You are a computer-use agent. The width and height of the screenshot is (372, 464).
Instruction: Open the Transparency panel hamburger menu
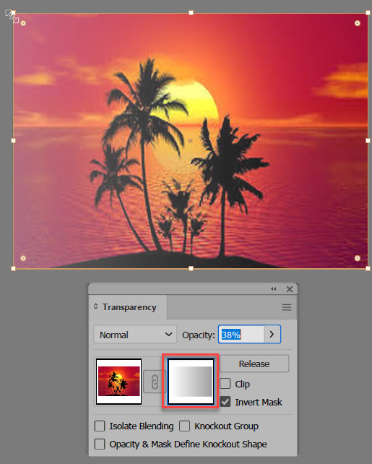coord(287,307)
